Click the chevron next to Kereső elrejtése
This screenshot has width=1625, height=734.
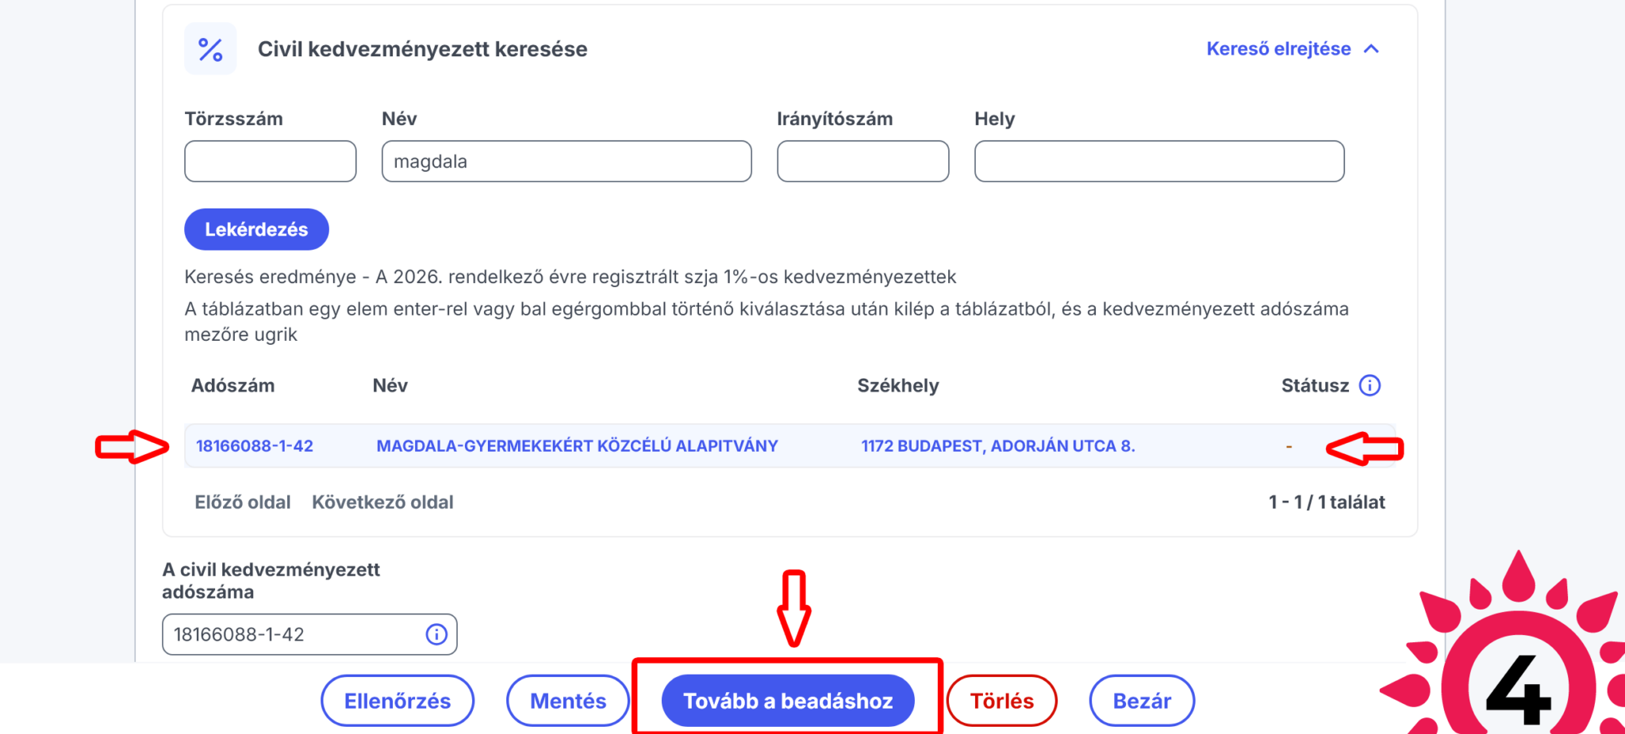(1373, 48)
